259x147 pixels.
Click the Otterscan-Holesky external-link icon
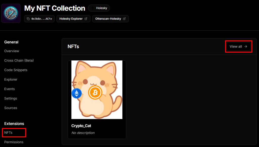click(124, 19)
